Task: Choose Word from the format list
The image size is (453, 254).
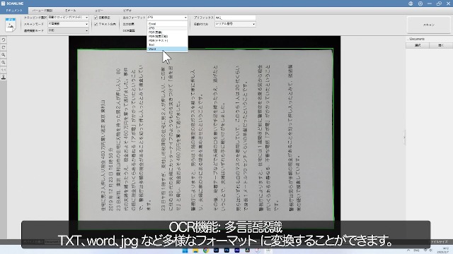Action: tap(167, 49)
